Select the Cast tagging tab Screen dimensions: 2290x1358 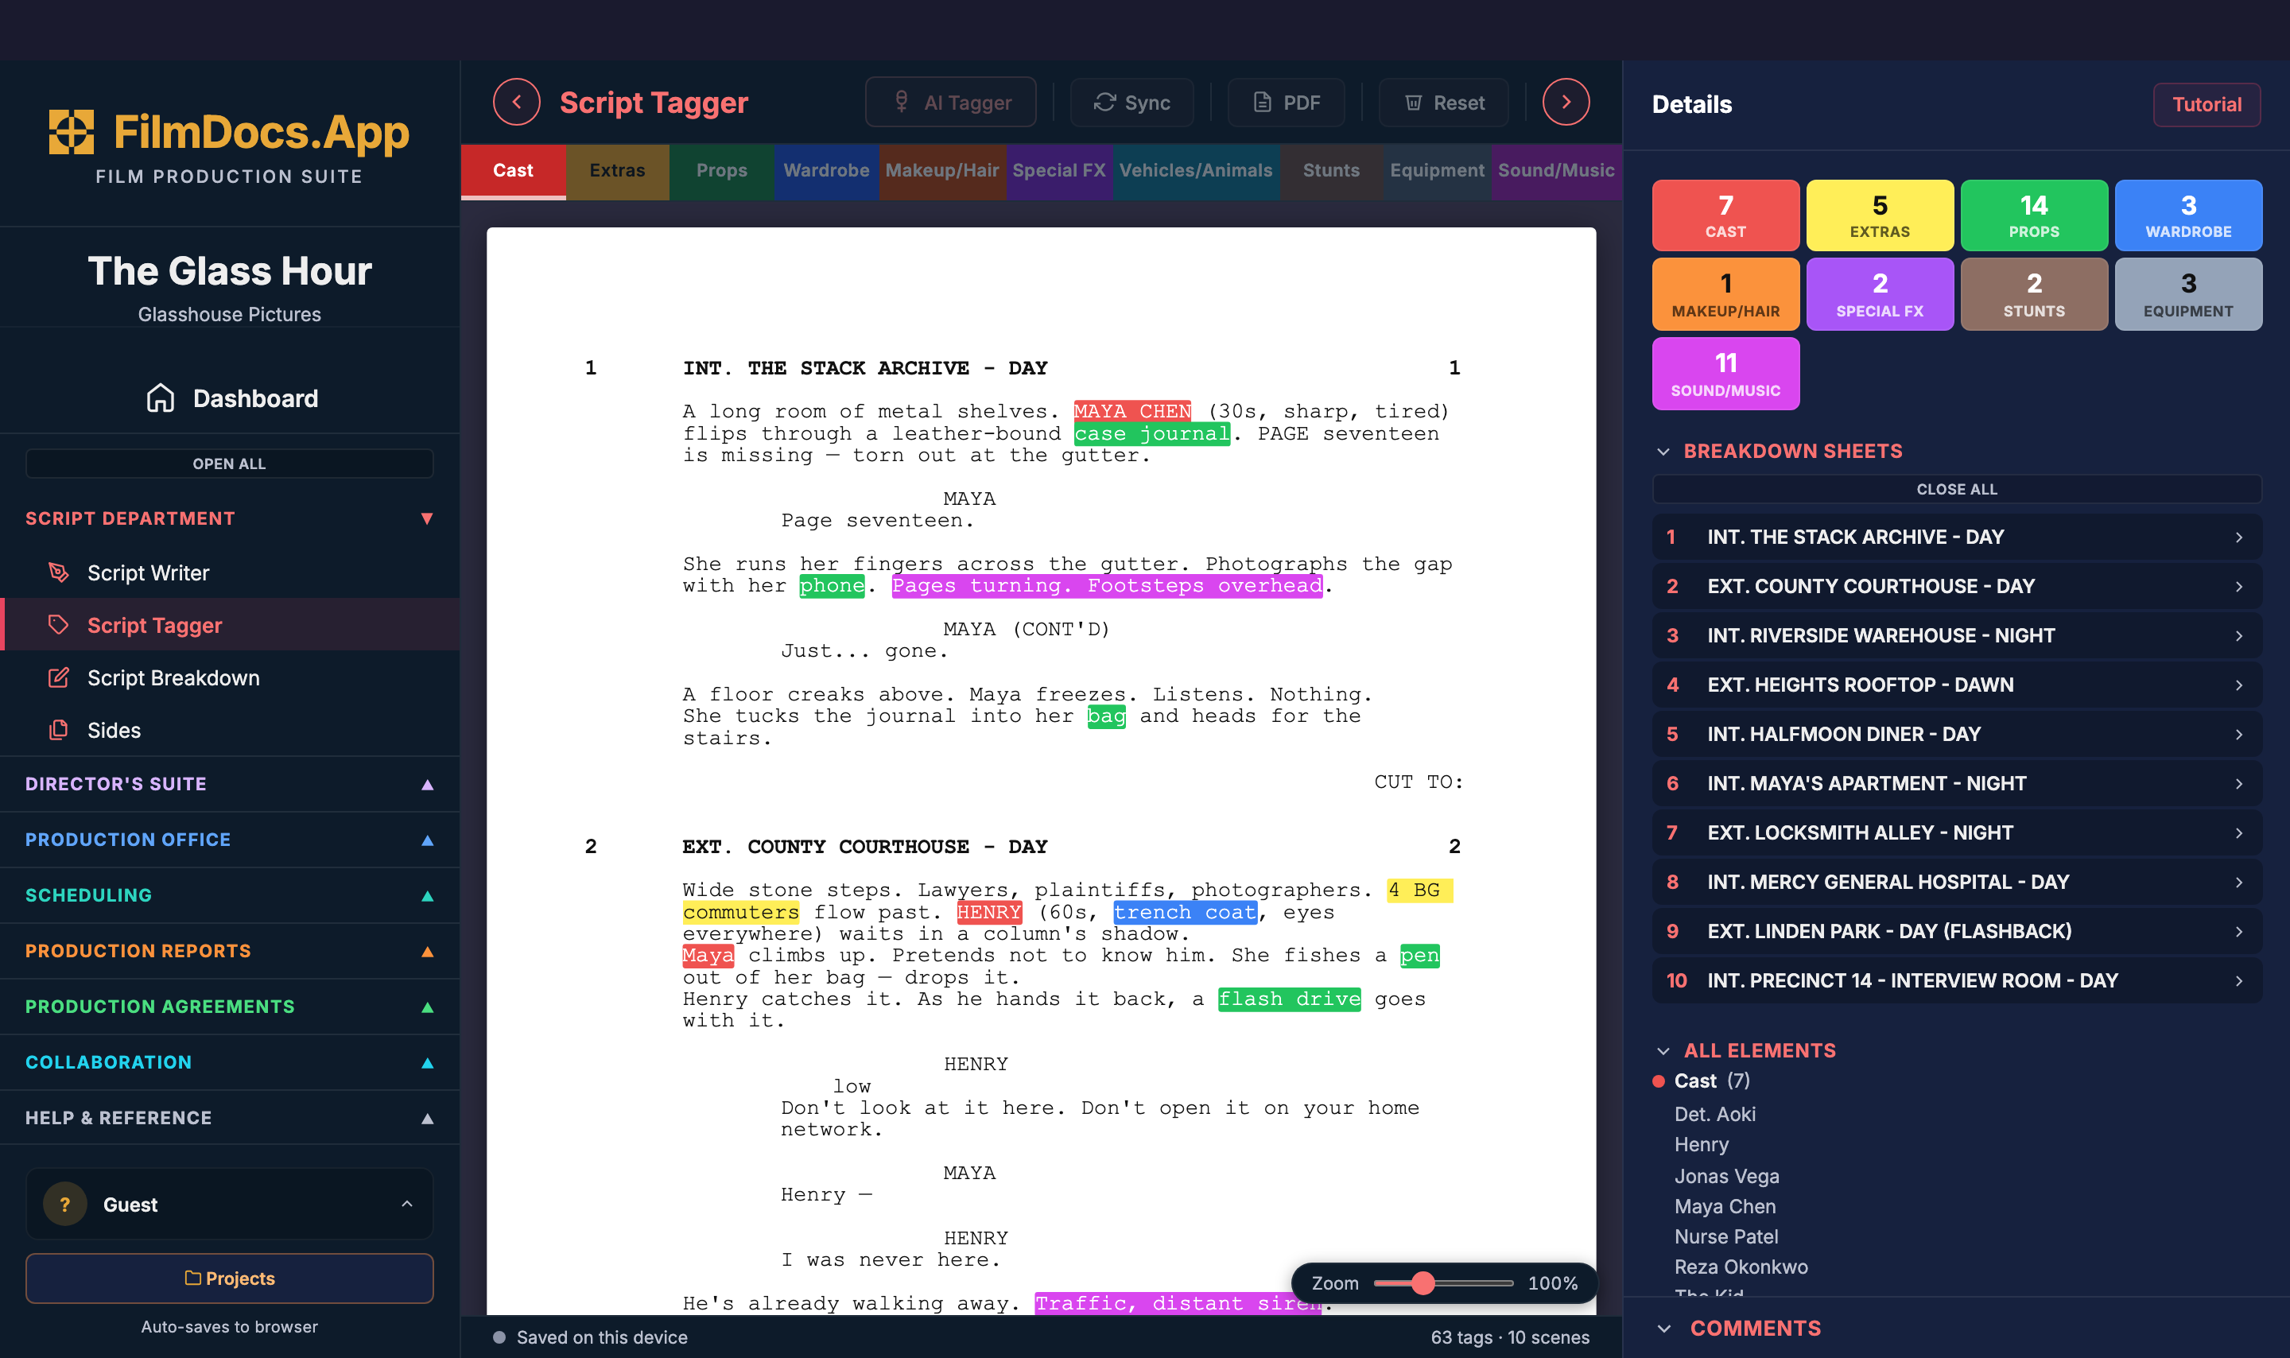click(x=513, y=170)
